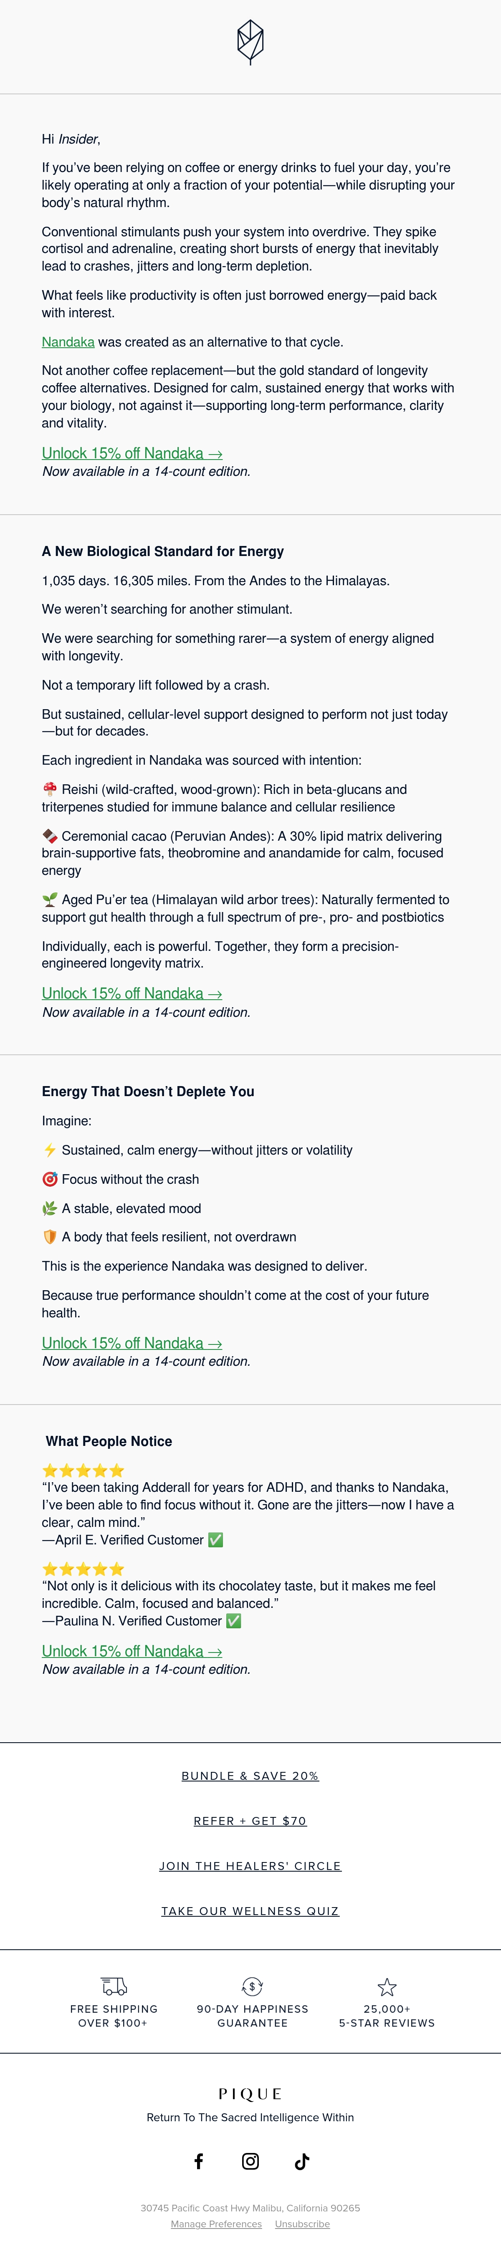The height and width of the screenshot is (2264, 501).
Task: Open the Facebook icon in footer
Action: pyautogui.click(x=199, y=2160)
